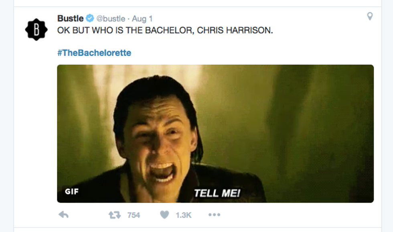This screenshot has width=393, height=232.
Task: Open the Aug 1 timestamp permalink
Action: tap(142, 18)
